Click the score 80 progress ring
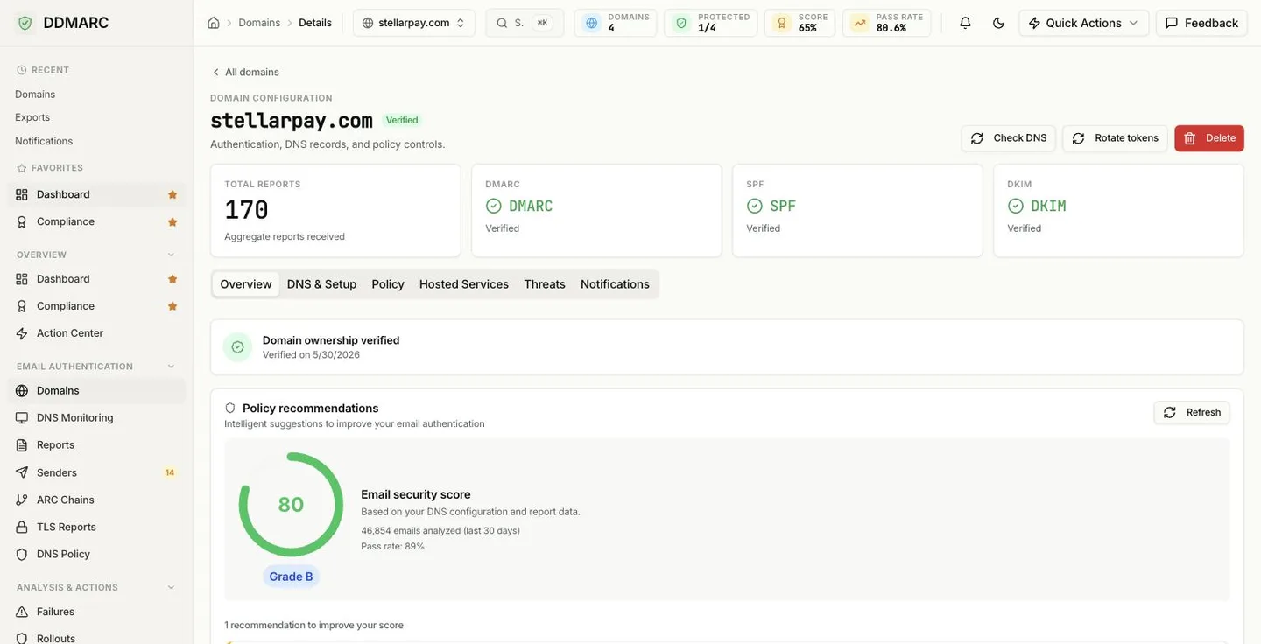The height and width of the screenshot is (644, 1261). 291,505
